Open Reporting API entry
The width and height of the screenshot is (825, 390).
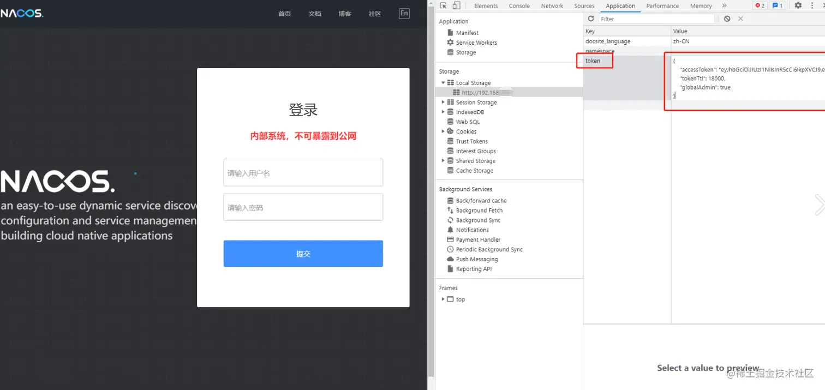click(469, 269)
